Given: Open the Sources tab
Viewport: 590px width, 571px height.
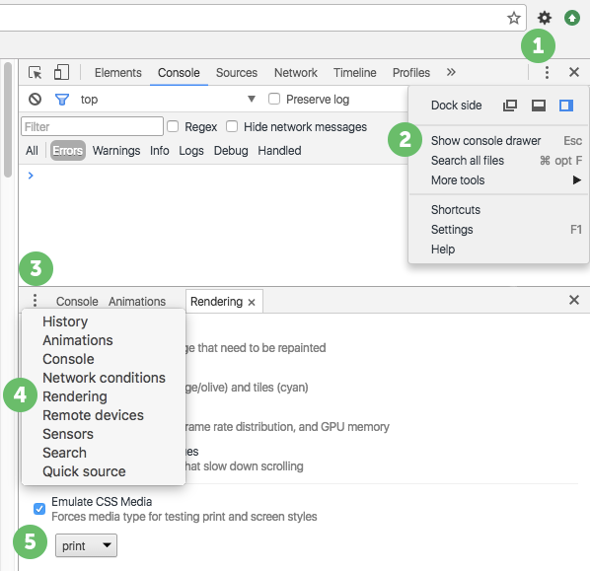Looking at the screenshot, I should tap(237, 73).
